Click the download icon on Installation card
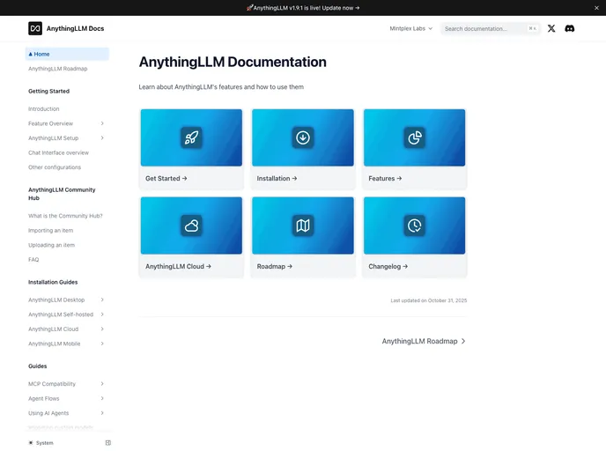This screenshot has height=451, width=606. coord(303,137)
